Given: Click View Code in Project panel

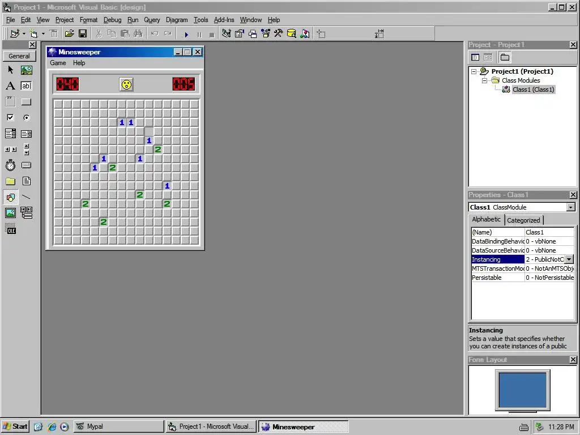Looking at the screenshot, I should (x=475, y=57).
